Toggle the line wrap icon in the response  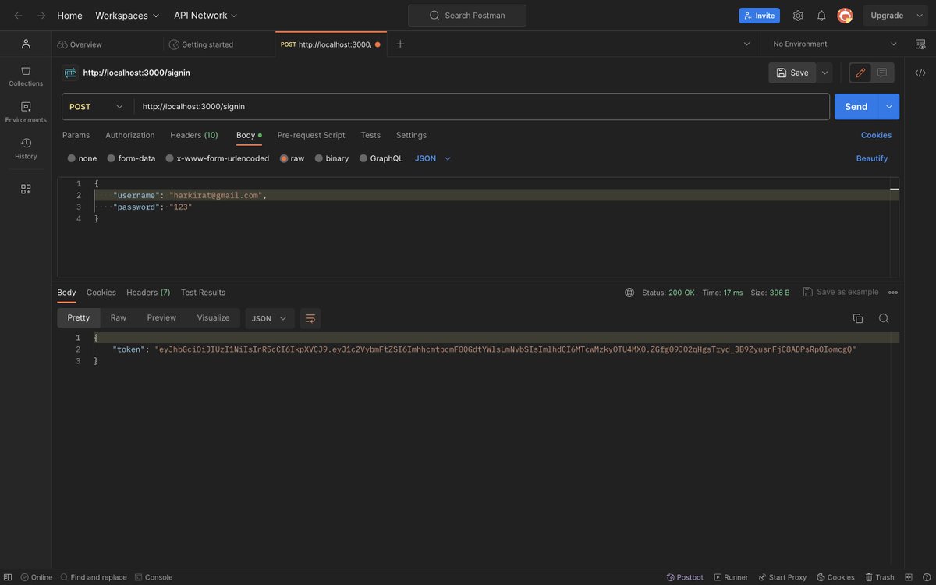tap(310, 318)
